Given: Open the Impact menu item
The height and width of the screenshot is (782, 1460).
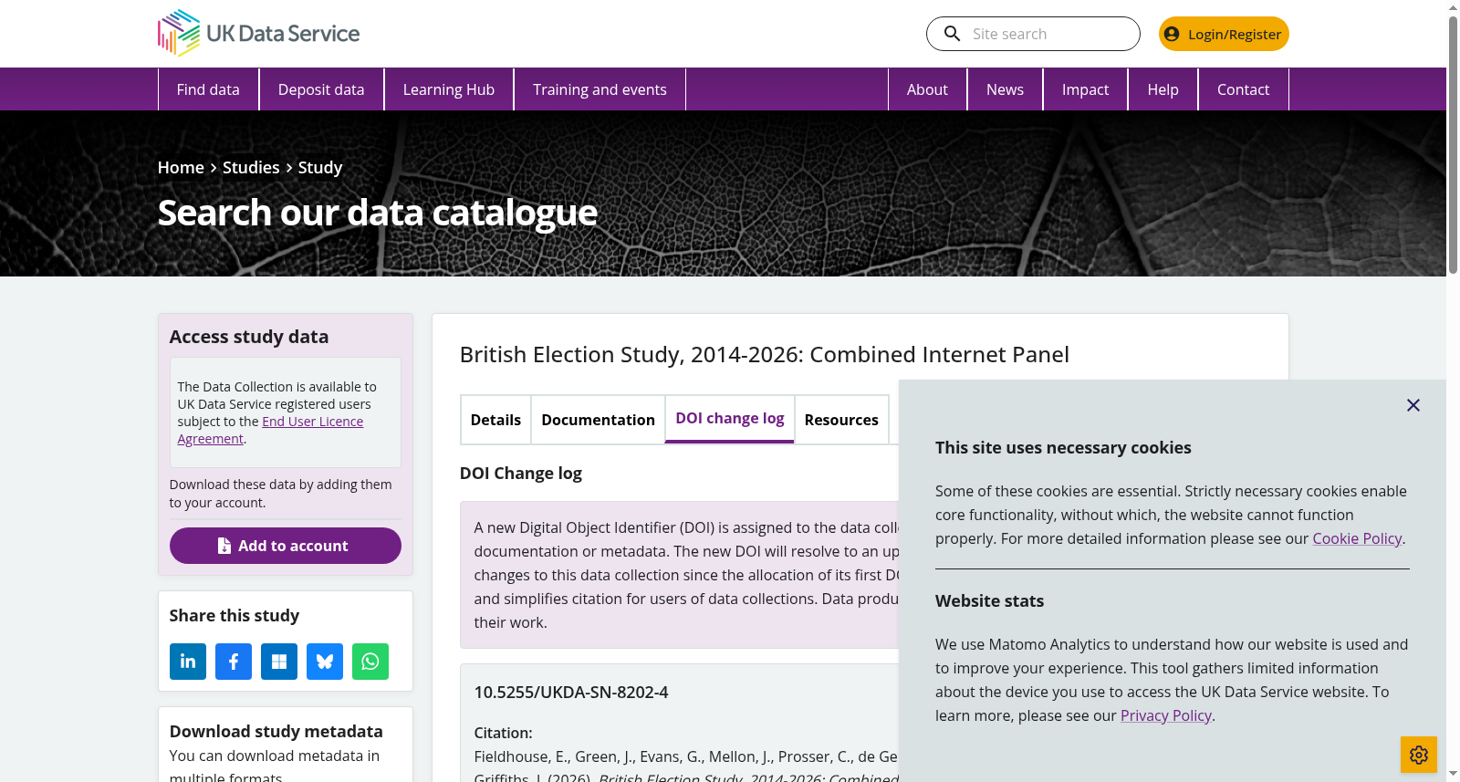Looking at the screenshot, I should (x=1085, y=89).
